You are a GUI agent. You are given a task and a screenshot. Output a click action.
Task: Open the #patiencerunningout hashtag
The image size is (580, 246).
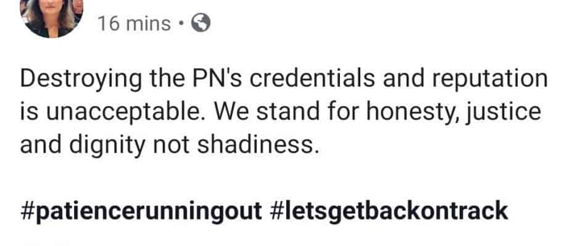[142, 210]
